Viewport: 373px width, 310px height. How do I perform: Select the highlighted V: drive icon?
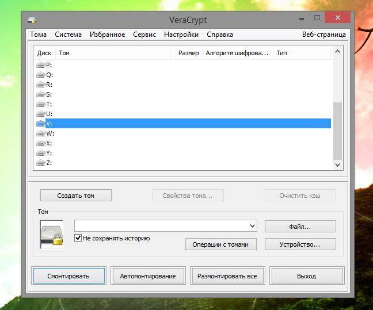(x=41, y=124)
